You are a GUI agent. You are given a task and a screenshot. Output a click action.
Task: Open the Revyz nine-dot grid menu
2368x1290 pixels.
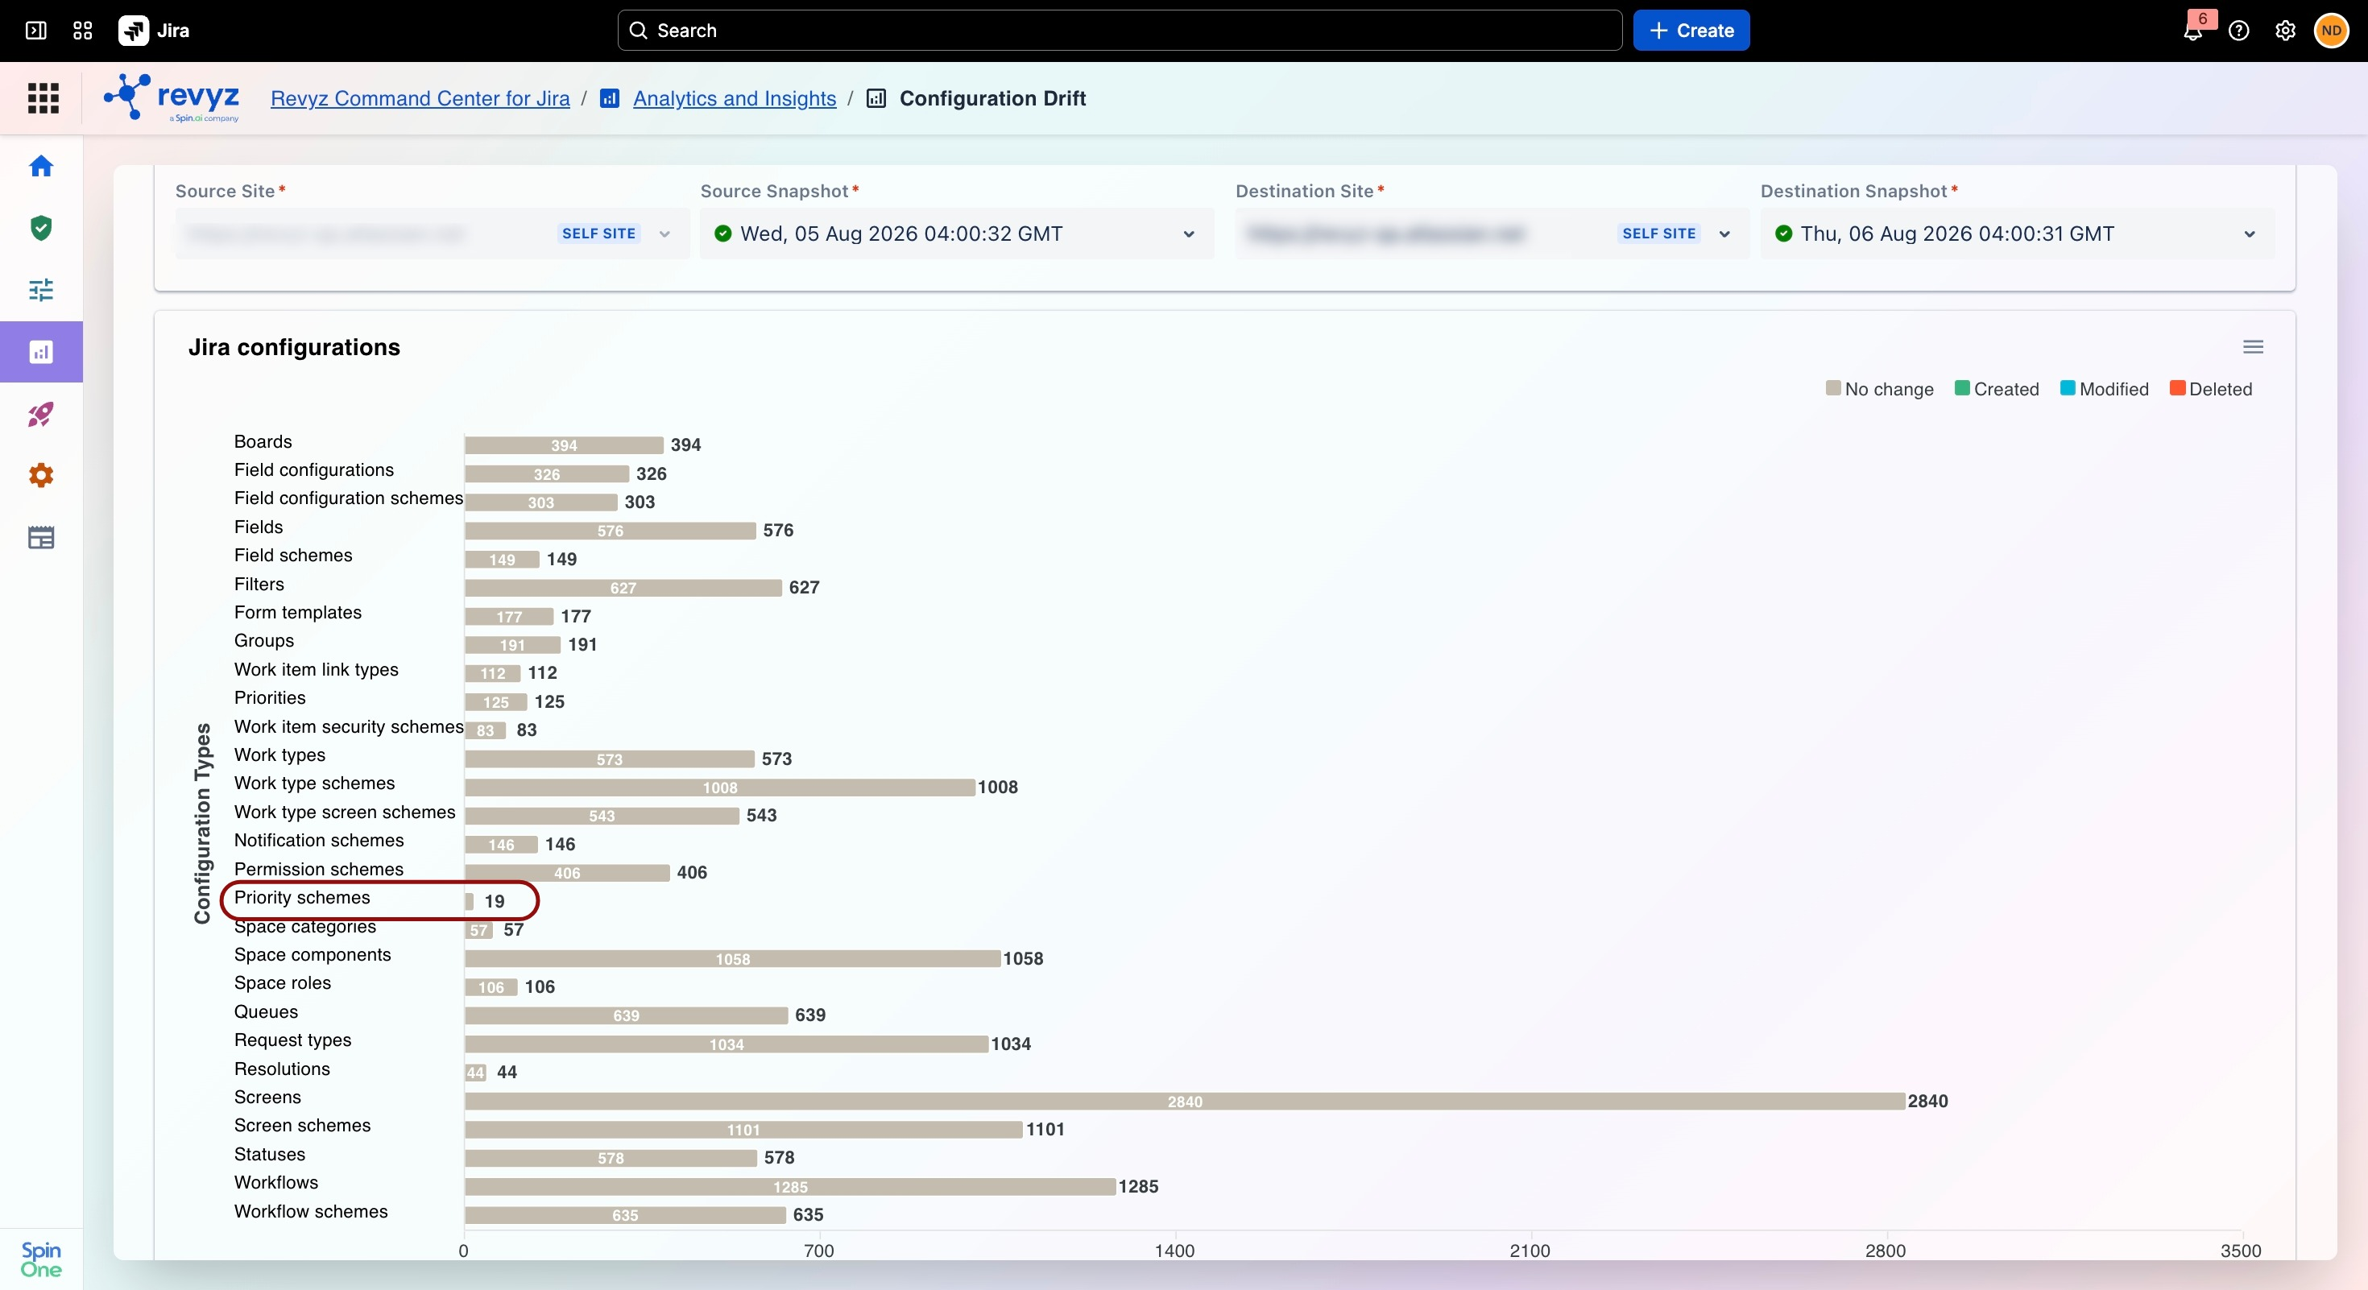(43, 98)
